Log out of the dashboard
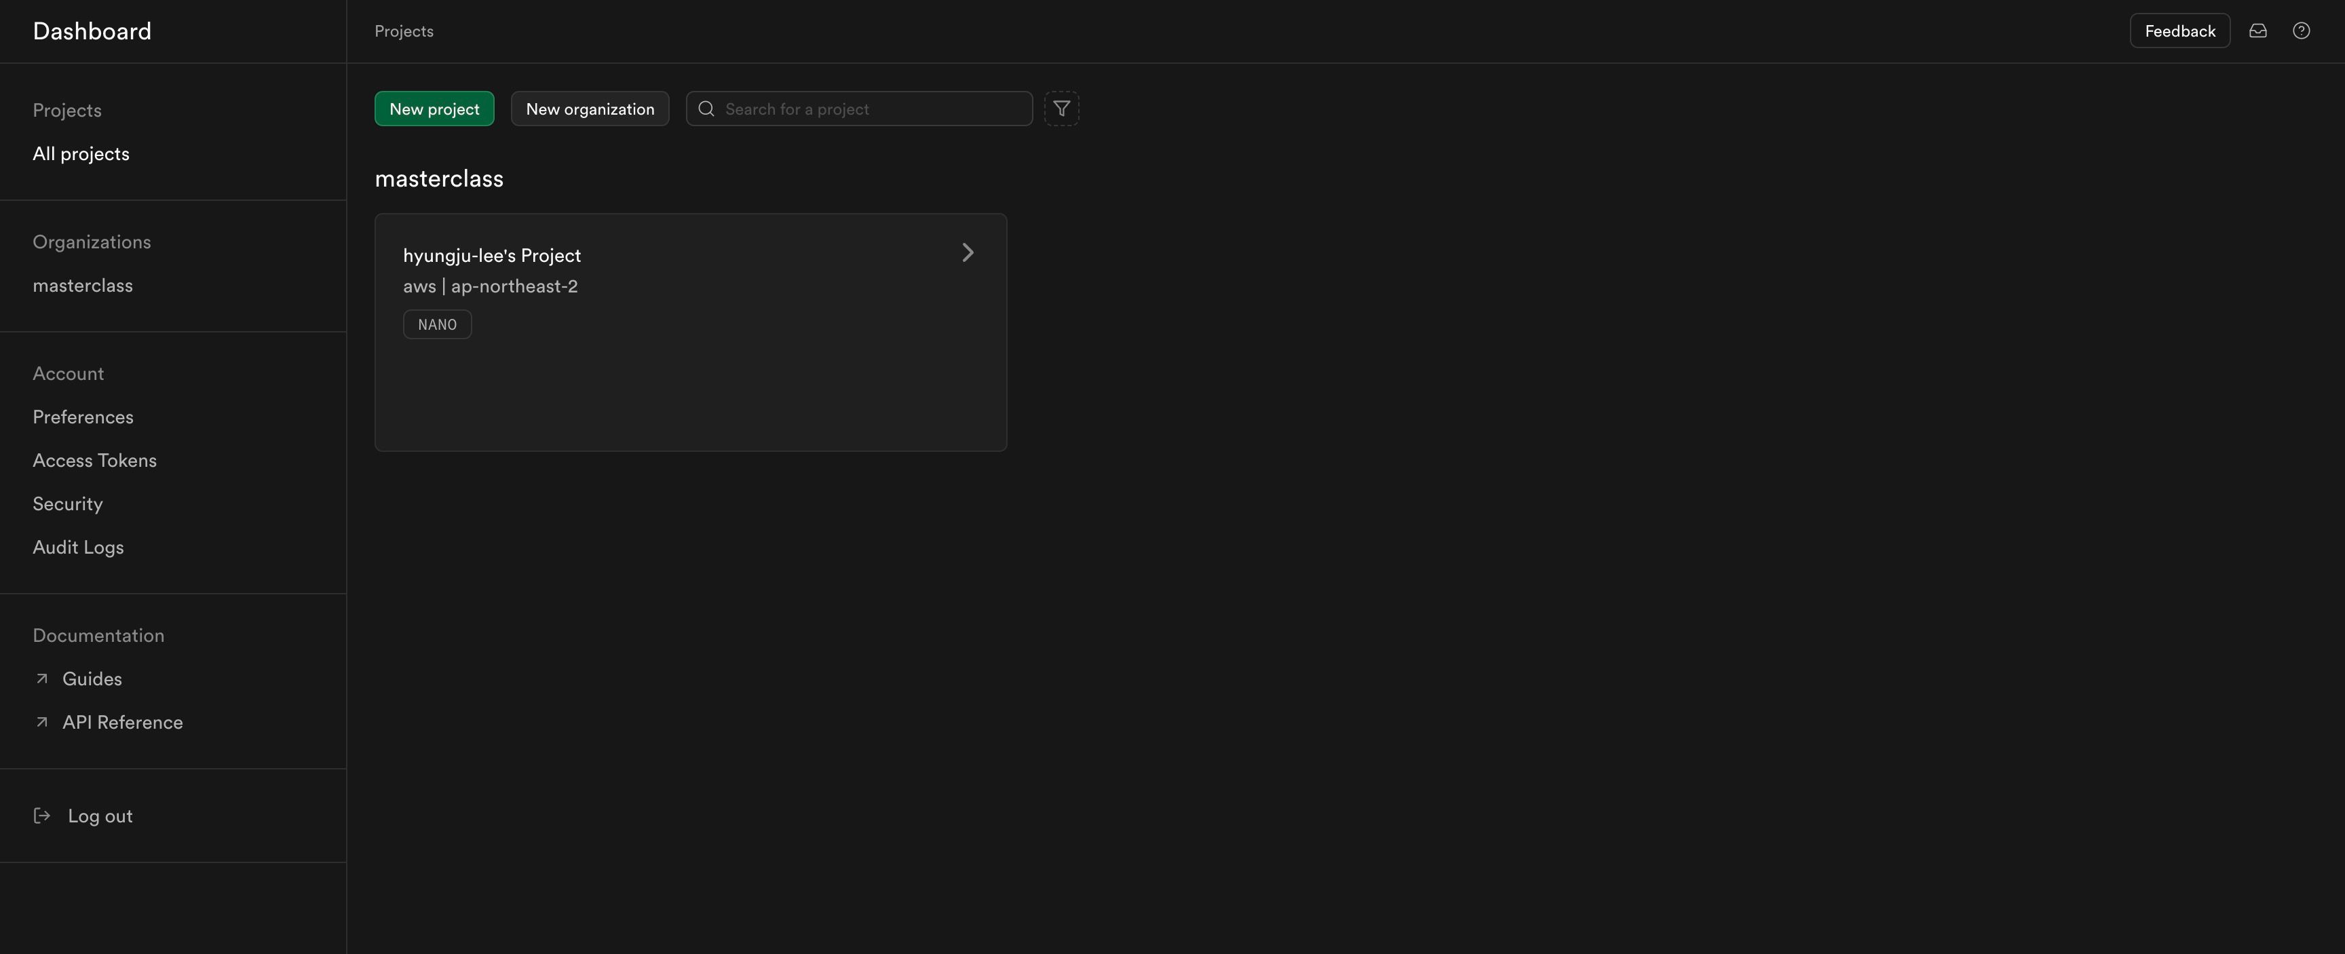The image size is (2345, 954). coord(100,816)
